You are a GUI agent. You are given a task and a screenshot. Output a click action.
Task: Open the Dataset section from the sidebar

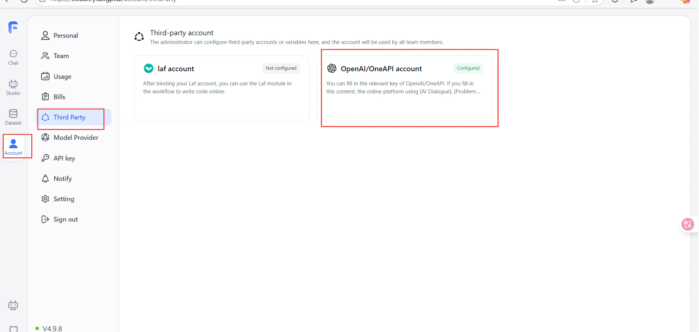pos(13,116)
